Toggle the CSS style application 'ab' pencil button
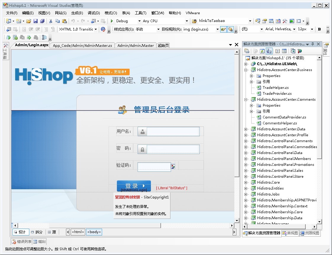This screenshot has height=255, width=332. [x=223, y=29]
